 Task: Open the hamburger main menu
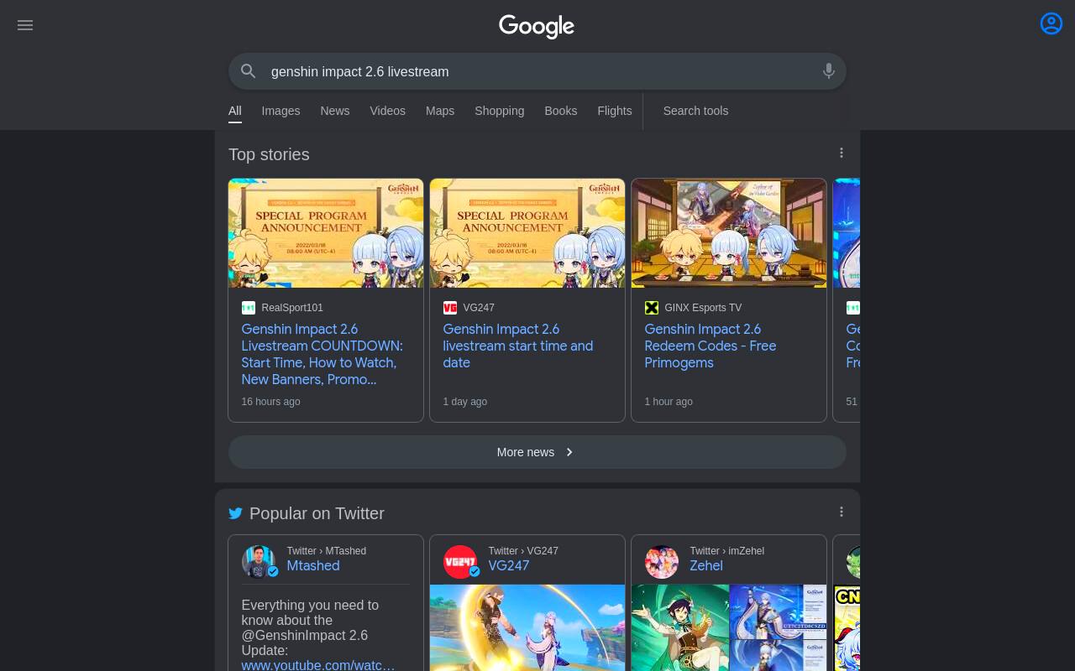click(25, 25)
